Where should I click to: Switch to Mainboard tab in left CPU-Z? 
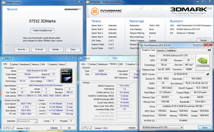point(25,65)
